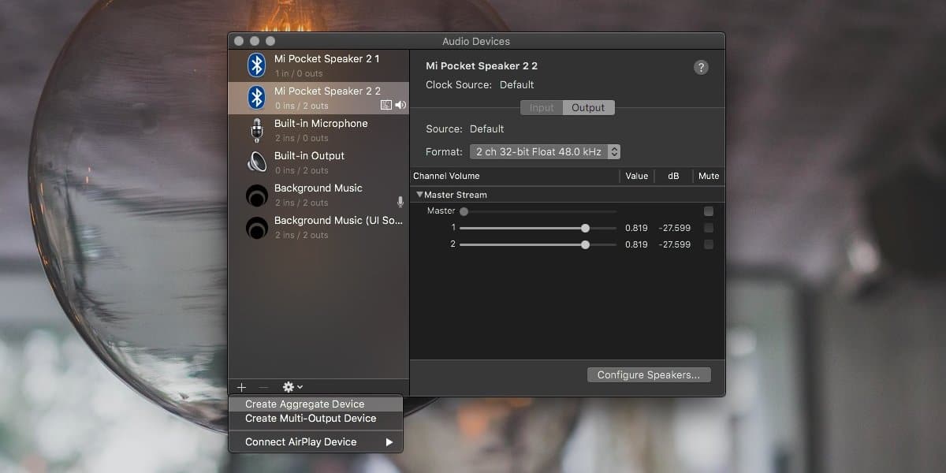Open the help question mark button

pos(701,67)
